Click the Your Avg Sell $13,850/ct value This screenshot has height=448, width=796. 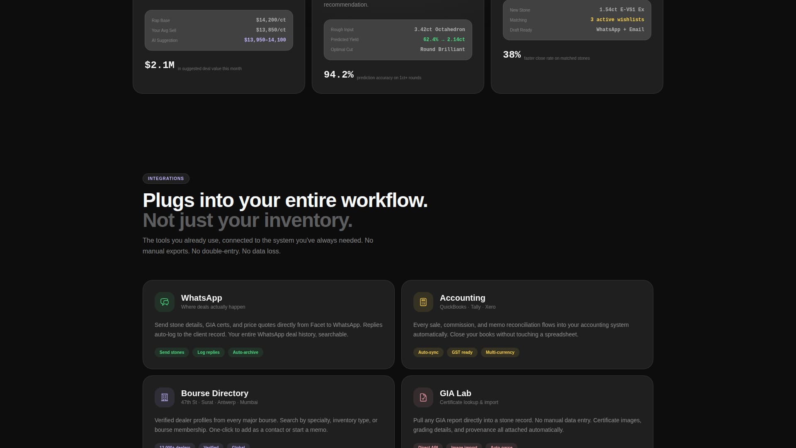click(271, 30)
